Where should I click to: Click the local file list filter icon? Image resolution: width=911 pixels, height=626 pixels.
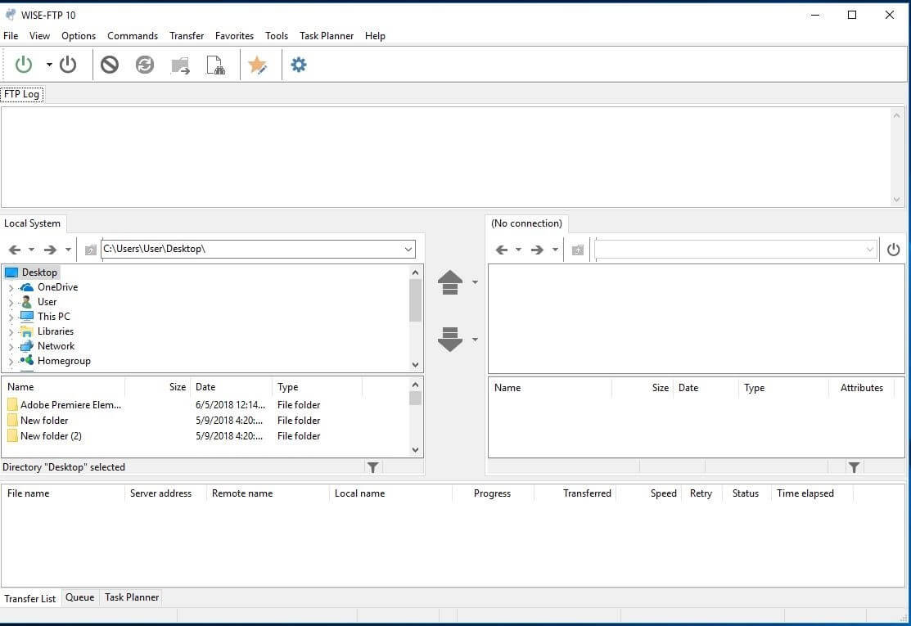coord(373,467)
